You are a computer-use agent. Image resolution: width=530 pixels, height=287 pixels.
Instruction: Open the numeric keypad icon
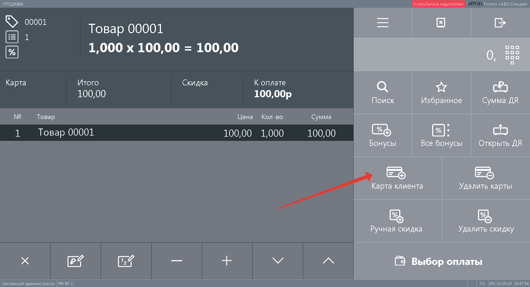[512, 55]
